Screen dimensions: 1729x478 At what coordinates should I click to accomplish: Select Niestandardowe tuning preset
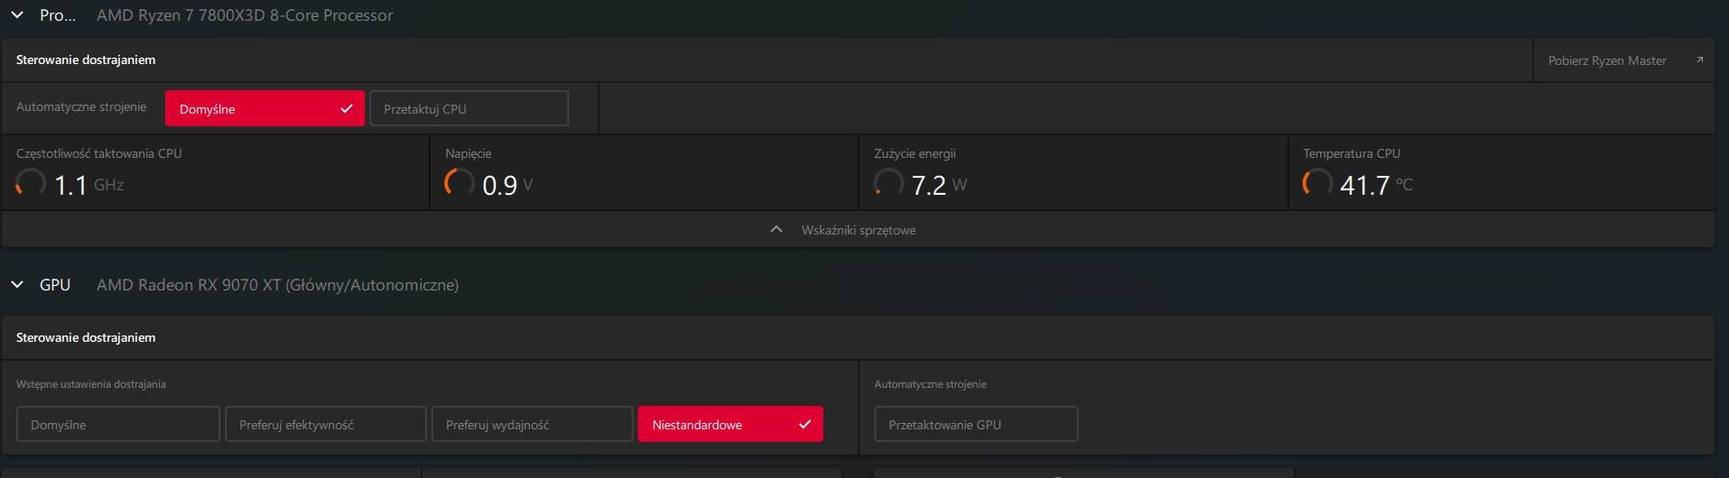pyautogui.click(x=730, y=424)
